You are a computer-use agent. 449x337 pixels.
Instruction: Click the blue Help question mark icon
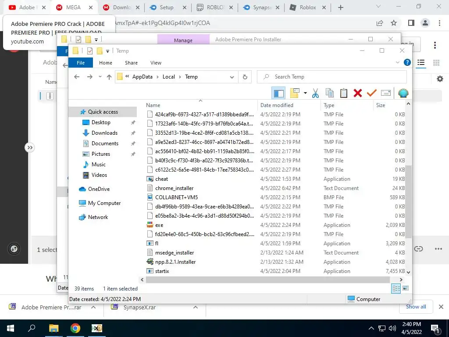[x=407, y=62]
